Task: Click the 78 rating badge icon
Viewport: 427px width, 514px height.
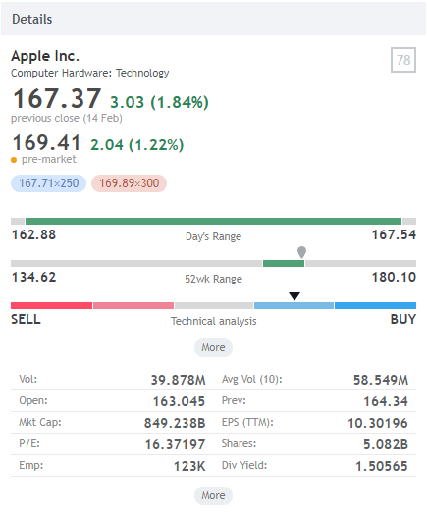Action: pos(403,60)
